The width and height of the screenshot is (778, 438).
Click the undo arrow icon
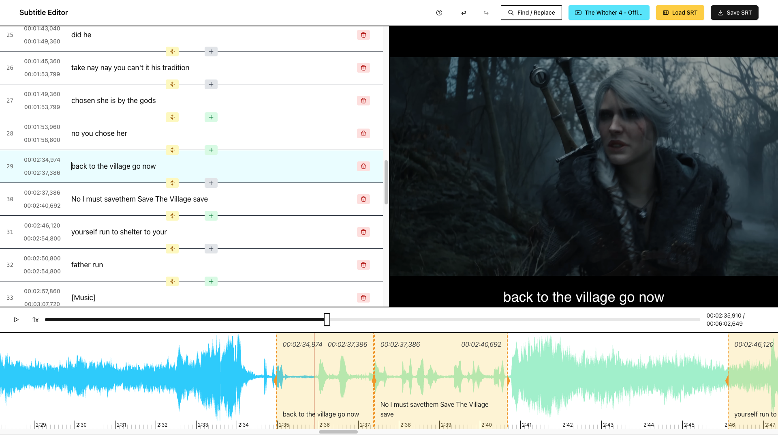464,13
